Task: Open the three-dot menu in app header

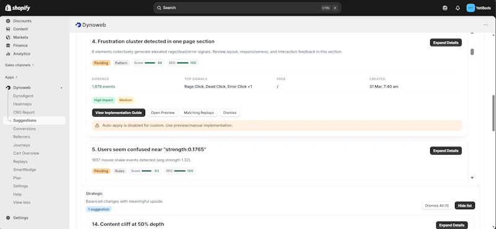Action: click(485, 25)
